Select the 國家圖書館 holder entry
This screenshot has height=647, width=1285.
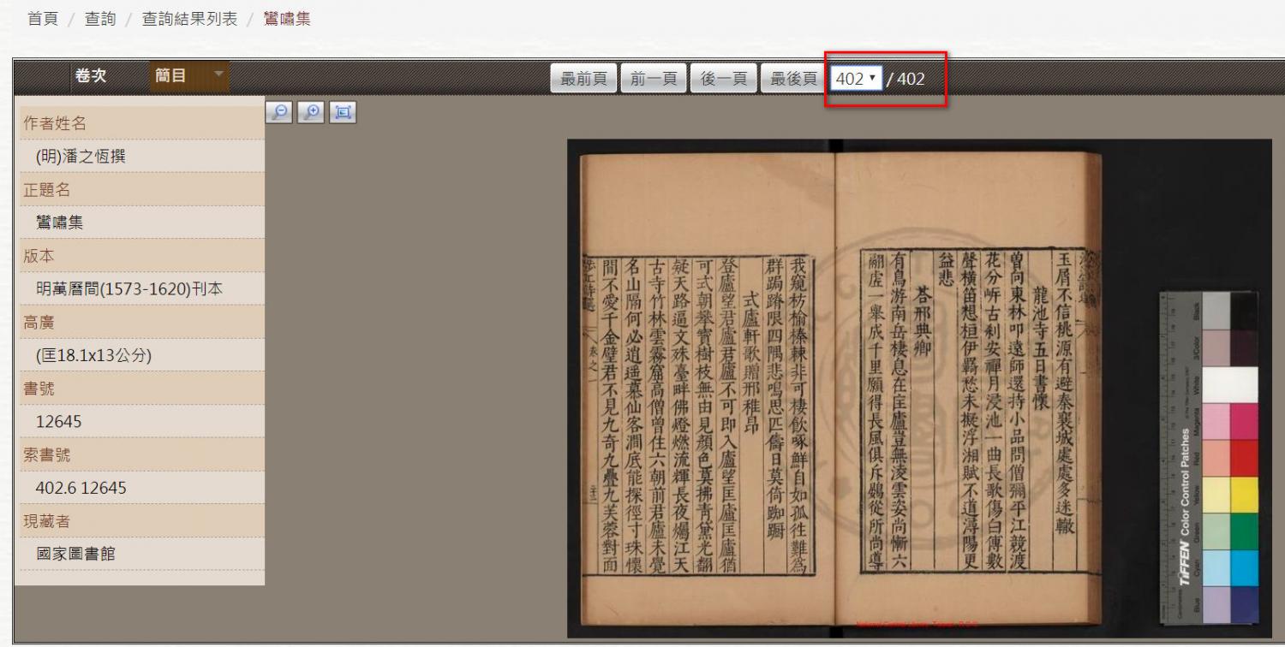pos(75,554)
